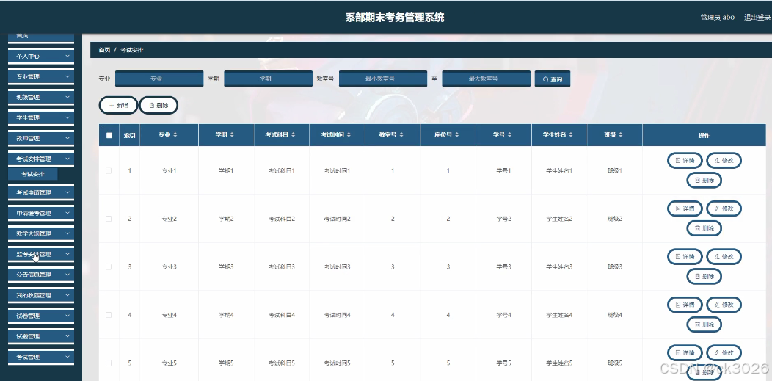View 详情 for the 专业2 row
Viewport: 772px width, 381px height.
point(685,208)
